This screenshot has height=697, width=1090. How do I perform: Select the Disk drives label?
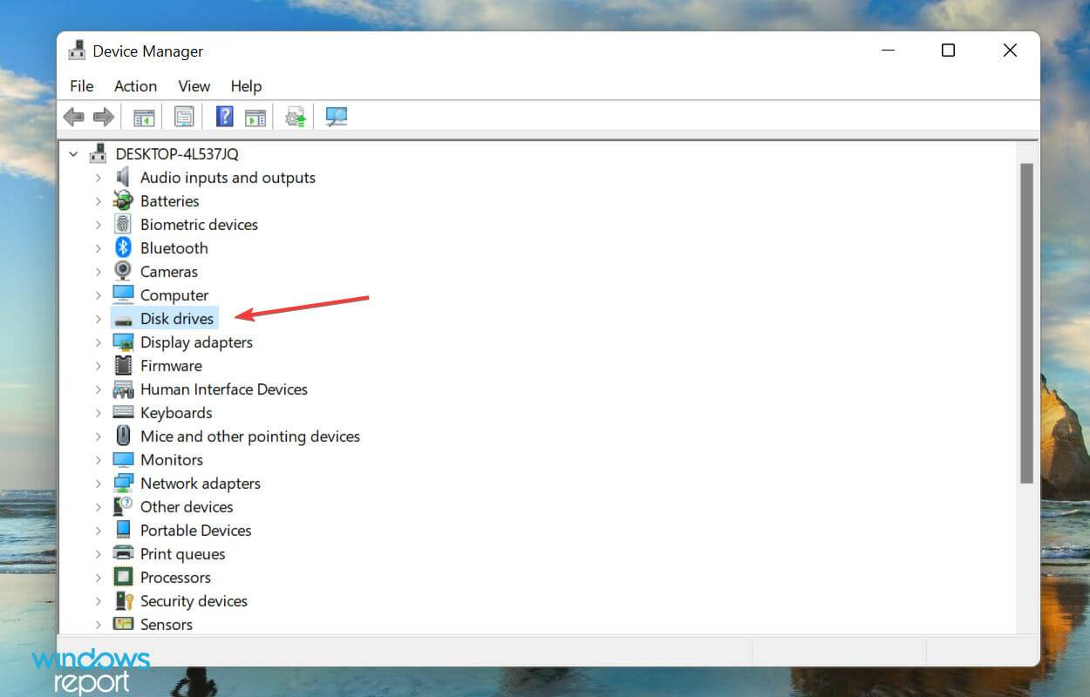pyautogui.click(x=177, y=319)
